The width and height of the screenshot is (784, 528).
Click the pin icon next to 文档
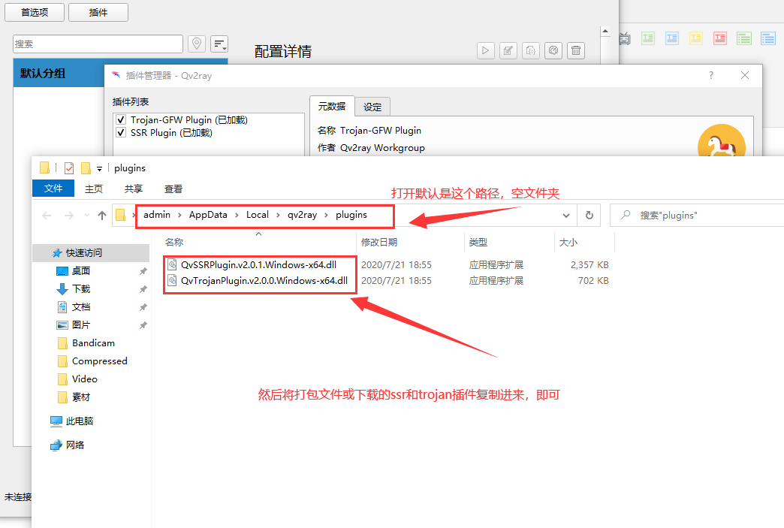[x=143, y=307]
